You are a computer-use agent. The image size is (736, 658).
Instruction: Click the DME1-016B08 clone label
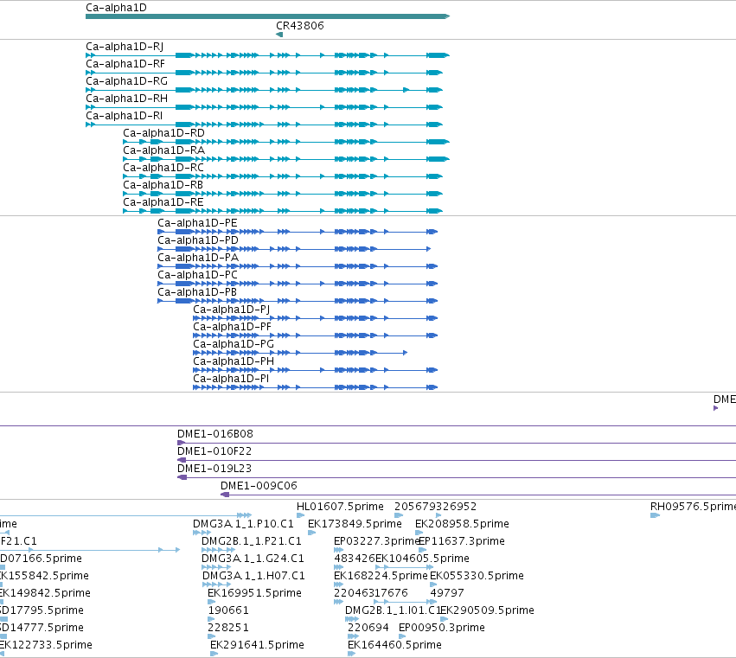point(215,434)
